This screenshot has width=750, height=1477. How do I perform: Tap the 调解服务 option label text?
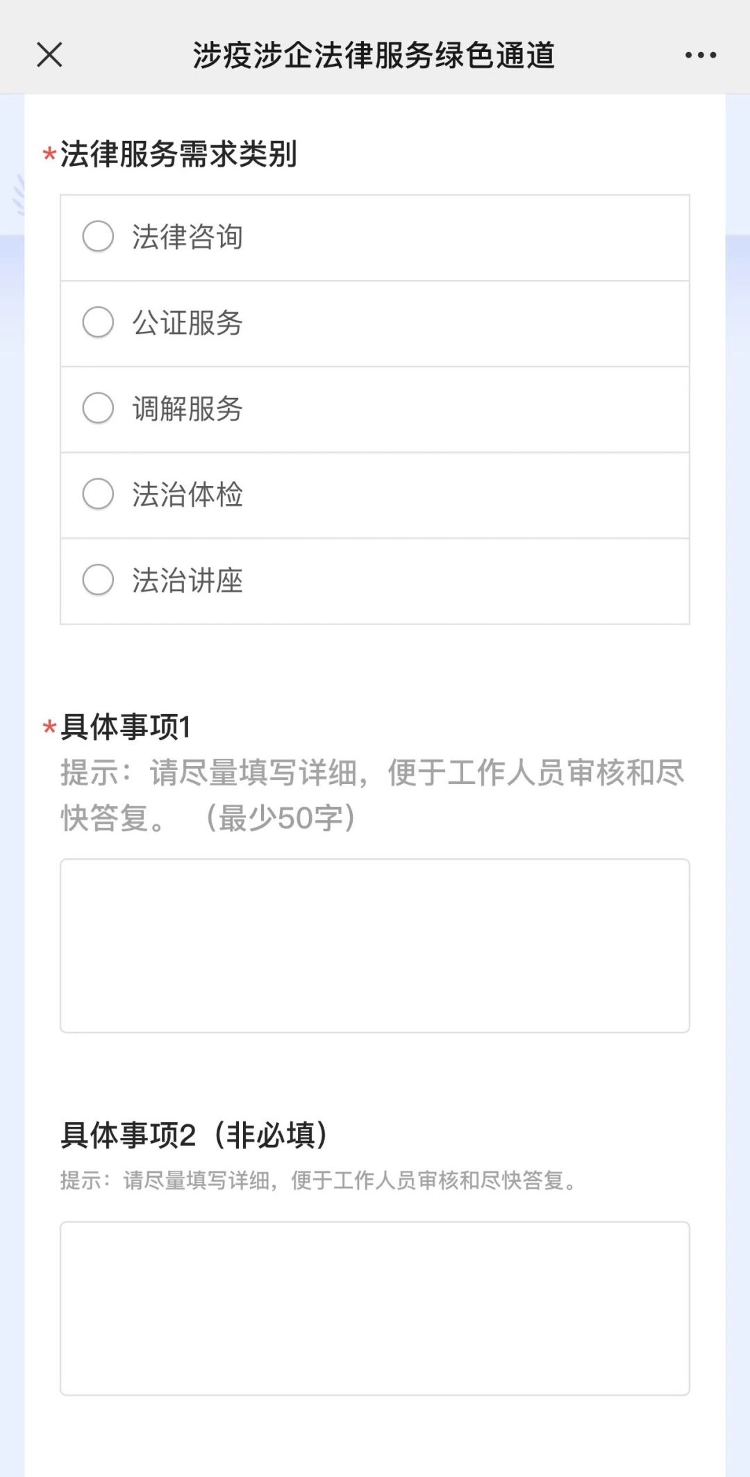(x=187, y=408)
